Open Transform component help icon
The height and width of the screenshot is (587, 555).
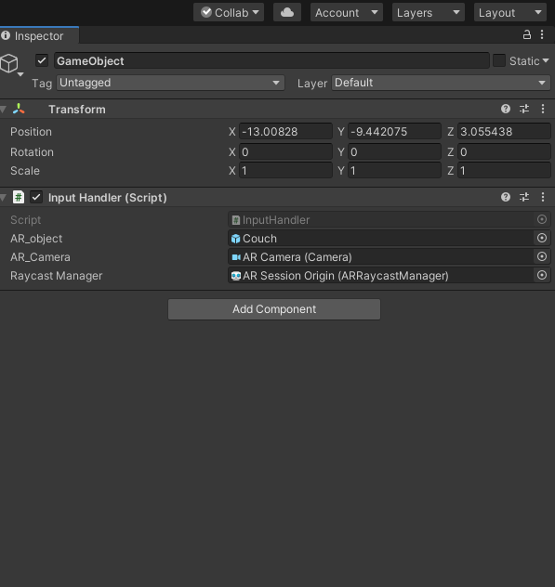click(506, 109)
